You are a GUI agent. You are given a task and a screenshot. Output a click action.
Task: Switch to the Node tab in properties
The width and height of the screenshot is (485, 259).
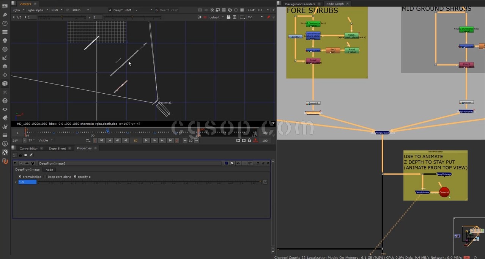click(49, 170)
